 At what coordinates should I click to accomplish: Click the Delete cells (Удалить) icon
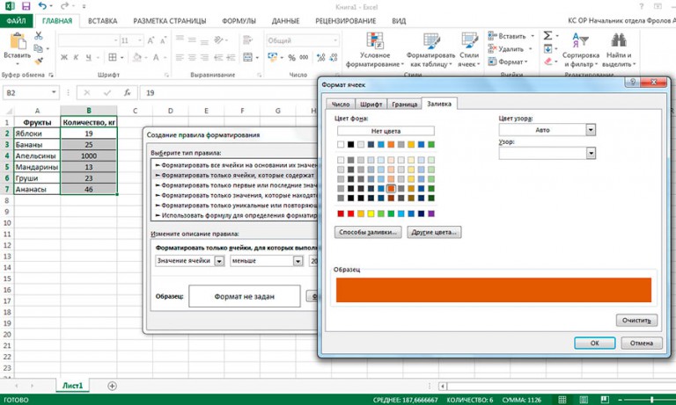click(492, 48)
